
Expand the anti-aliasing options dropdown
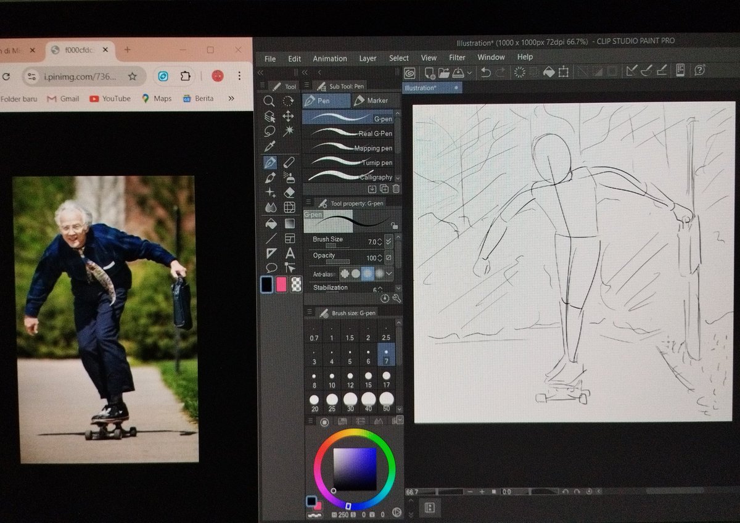(390, 273)
